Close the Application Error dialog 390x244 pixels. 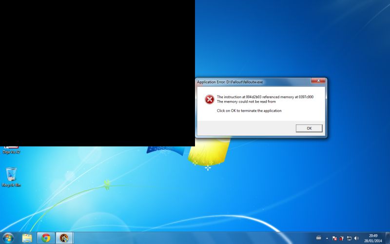(318, 81)
